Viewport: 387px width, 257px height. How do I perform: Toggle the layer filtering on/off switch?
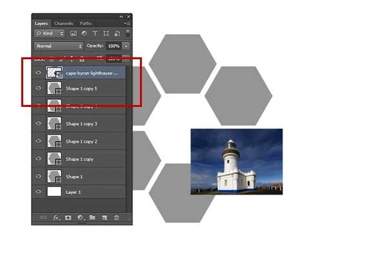point(128,33)
